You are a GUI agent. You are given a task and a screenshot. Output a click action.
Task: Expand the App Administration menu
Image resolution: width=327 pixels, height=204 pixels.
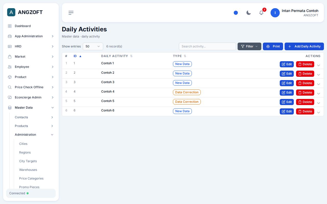(31, 36)
